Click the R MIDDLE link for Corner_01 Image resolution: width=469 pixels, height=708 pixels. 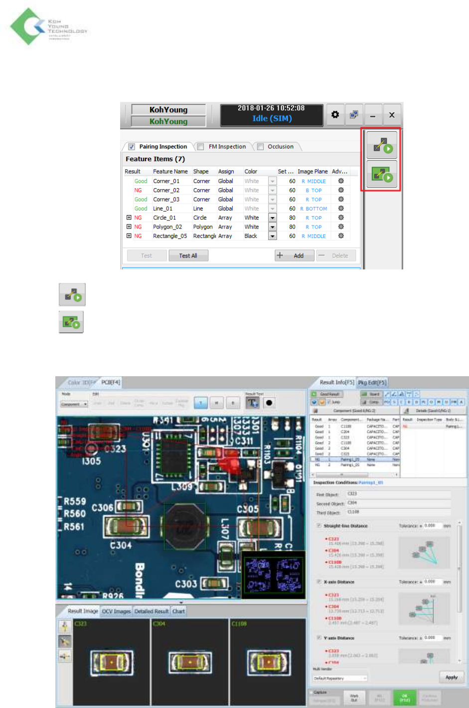pos(313,181)
